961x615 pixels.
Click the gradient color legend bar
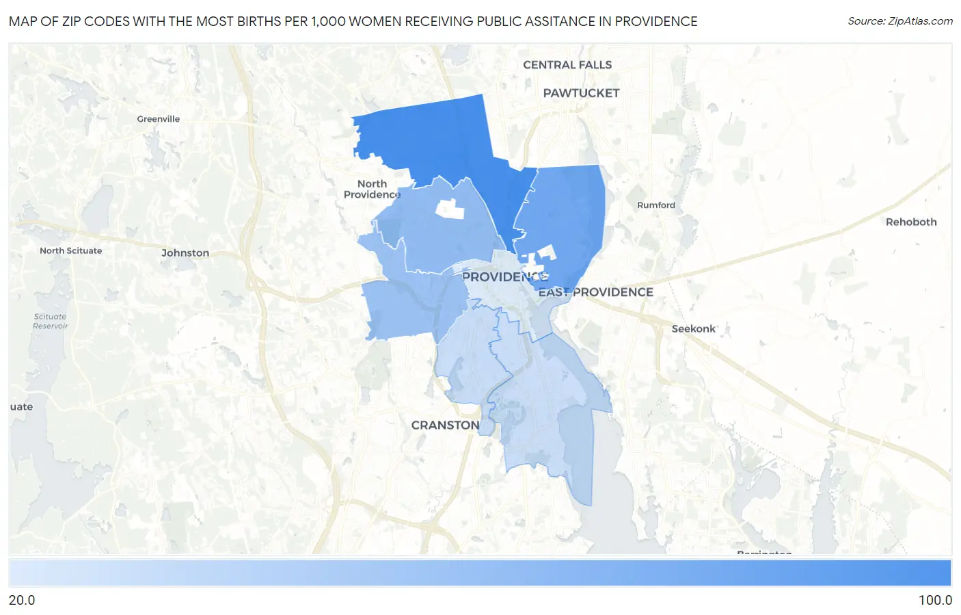[x=480, y=573]
